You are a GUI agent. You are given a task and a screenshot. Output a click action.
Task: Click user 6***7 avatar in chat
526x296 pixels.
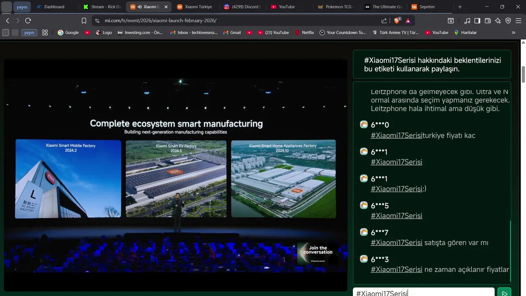coord(364,232)
